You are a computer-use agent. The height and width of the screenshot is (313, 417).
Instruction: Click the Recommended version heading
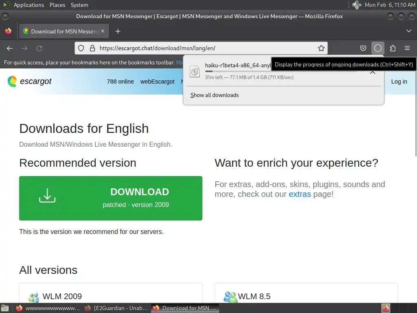point(78,163)
